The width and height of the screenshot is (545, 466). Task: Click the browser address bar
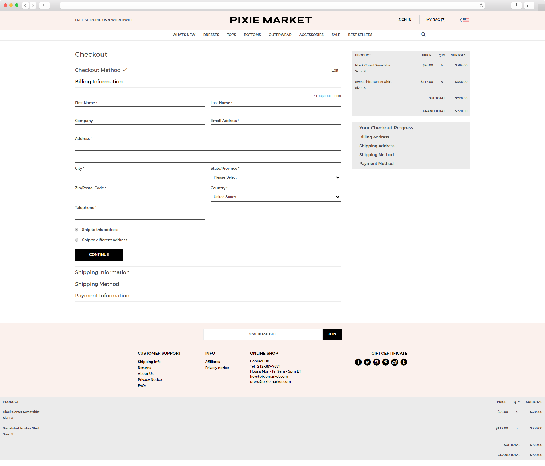(x=272, y=5)
